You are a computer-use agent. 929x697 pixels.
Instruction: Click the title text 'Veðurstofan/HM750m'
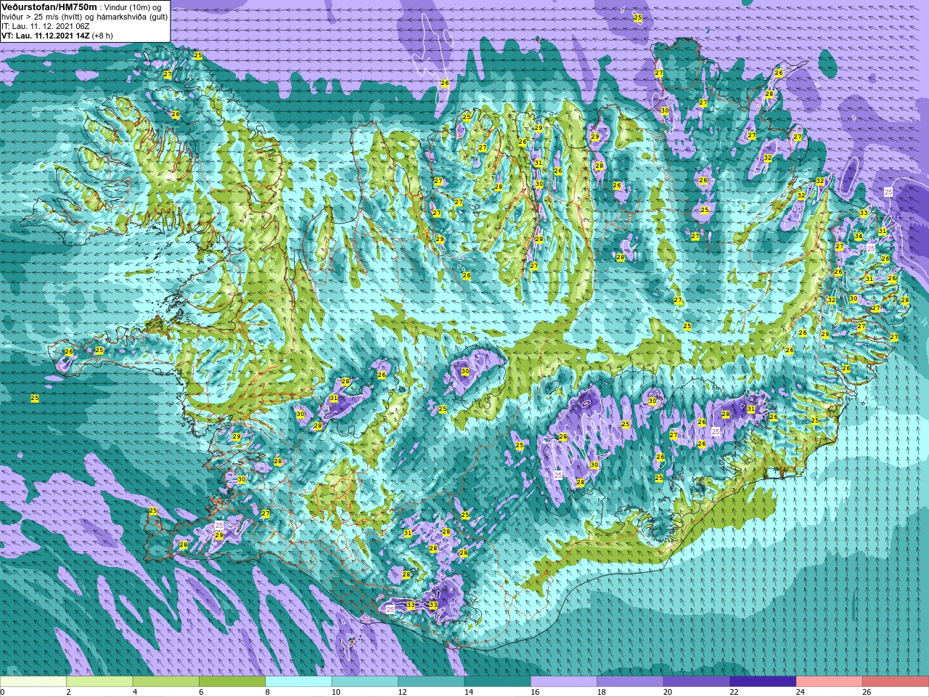coord(49,7)
